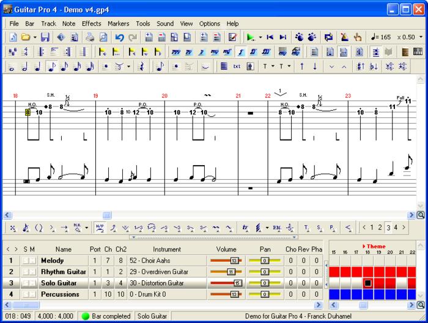Screen dimensions: 428x323
Task: Set dynamic to ppp
Action: [176, 51]
